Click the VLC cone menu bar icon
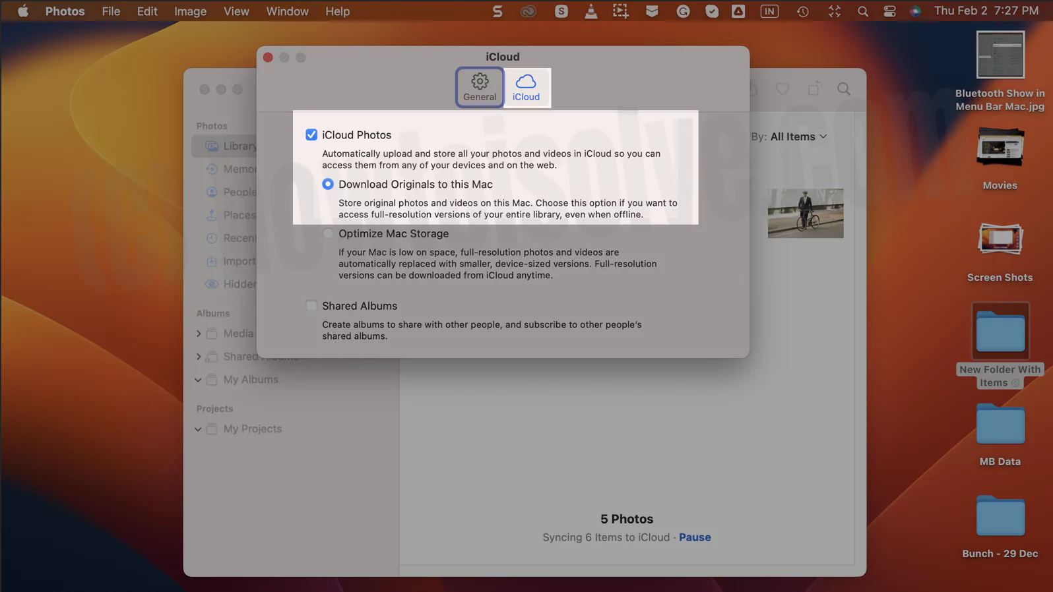Viewport: 1053px width, 592px height. pos(590,11)
